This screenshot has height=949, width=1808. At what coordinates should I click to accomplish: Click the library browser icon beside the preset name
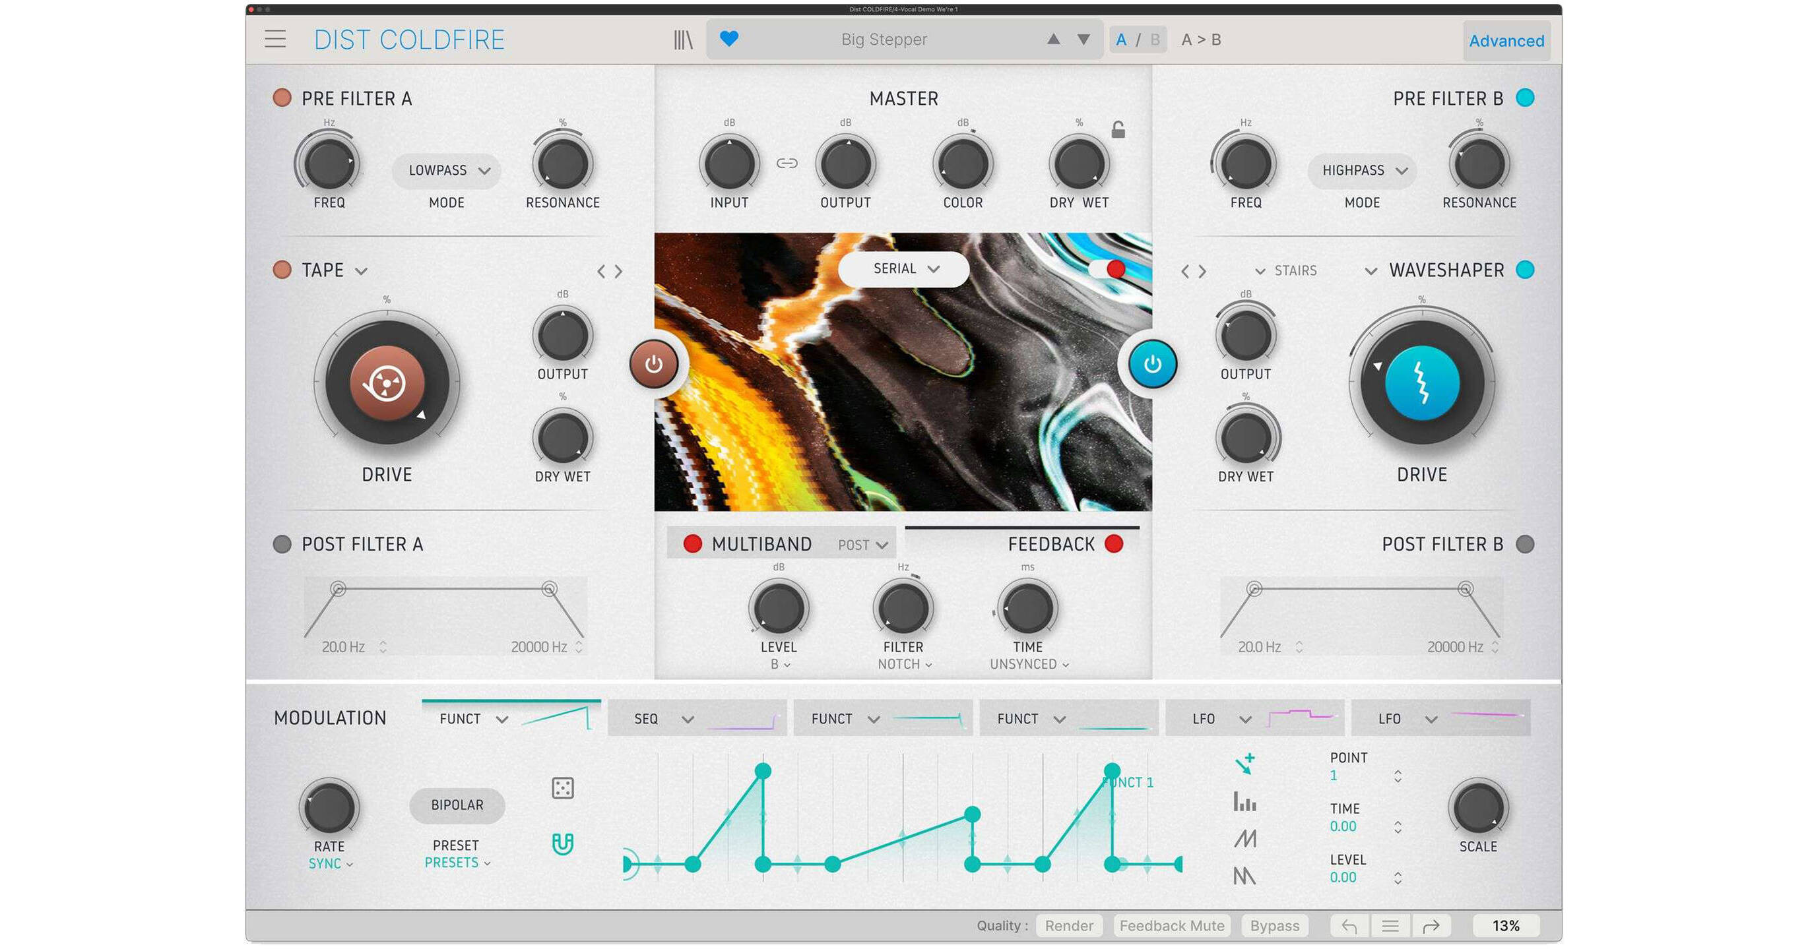(x=684, y=40)
